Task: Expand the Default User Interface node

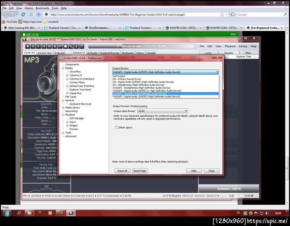Action: 67,86
